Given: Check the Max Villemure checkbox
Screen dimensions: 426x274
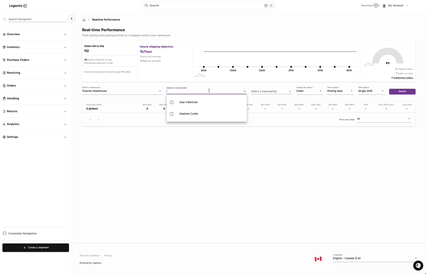Looking at the screenshot, I should click(172, 102).
